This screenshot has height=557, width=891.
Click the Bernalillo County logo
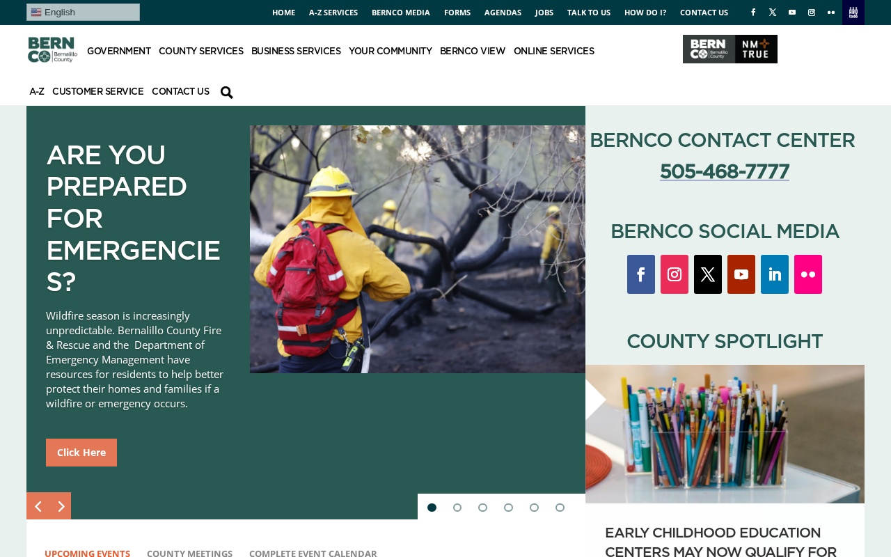click(52, 50)
